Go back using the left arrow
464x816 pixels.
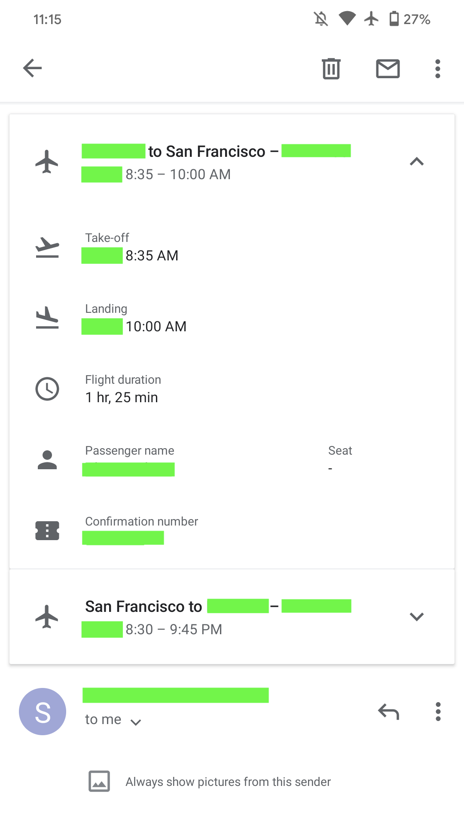pos(32,68)
